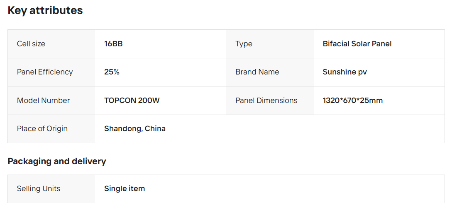Click the Packaging and delivery heading

(x=57, y=161)
